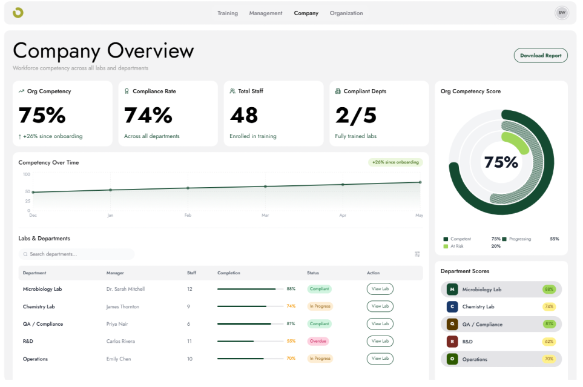This screenshot has width=583, height=387.
Task: Click the Operations 'O' badge icon
Action: point(452,359)
